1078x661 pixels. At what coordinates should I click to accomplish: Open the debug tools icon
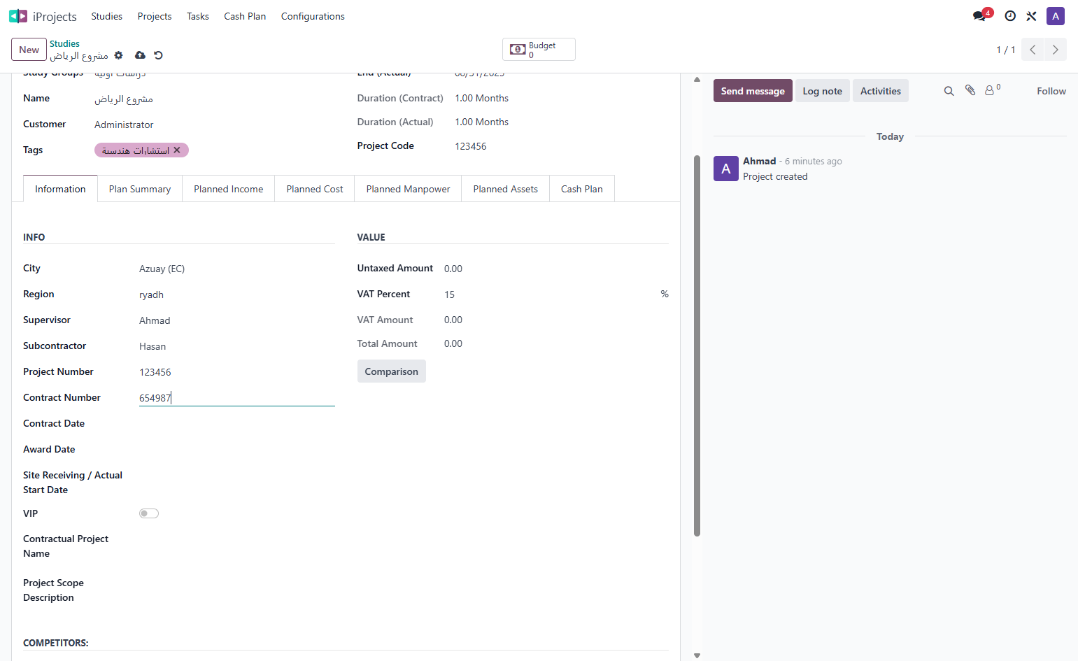pyautogui.click(x=1031, y=16)
